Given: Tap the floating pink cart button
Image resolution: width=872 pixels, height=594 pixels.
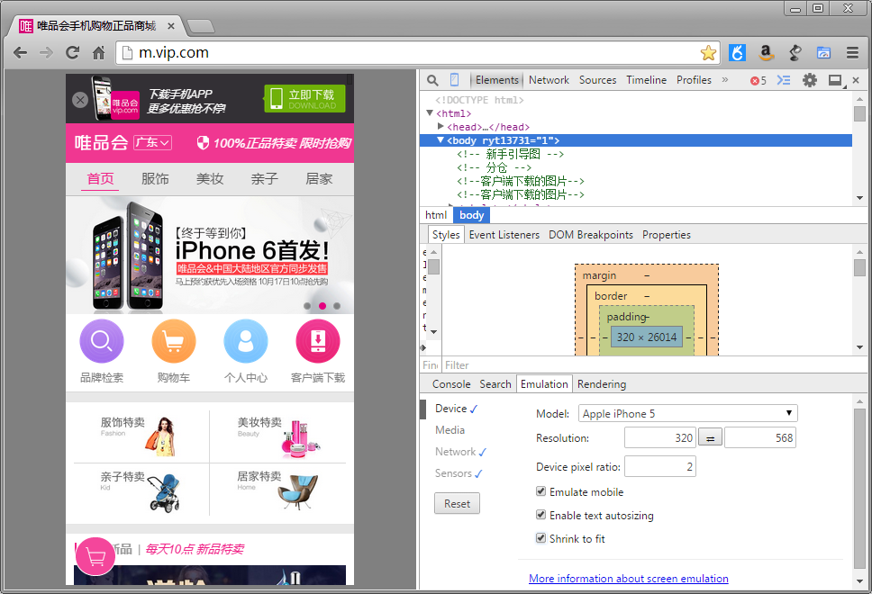Looking at the screenshot, I should [x=95, y=556].
